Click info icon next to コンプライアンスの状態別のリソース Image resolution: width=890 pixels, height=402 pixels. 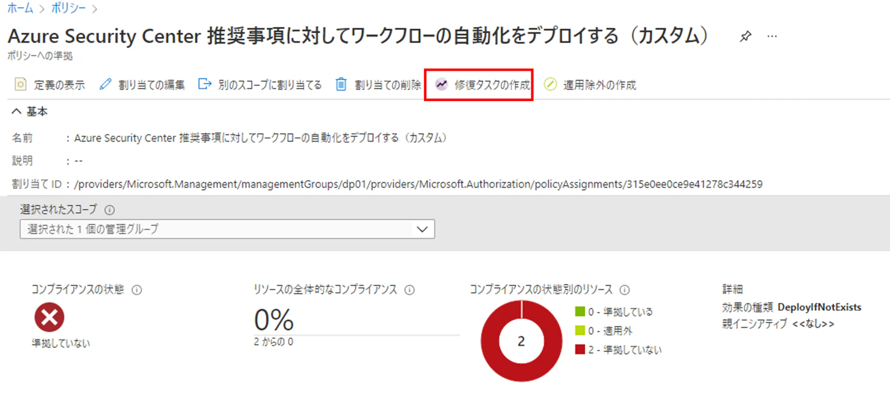click(x=625, y=290)
